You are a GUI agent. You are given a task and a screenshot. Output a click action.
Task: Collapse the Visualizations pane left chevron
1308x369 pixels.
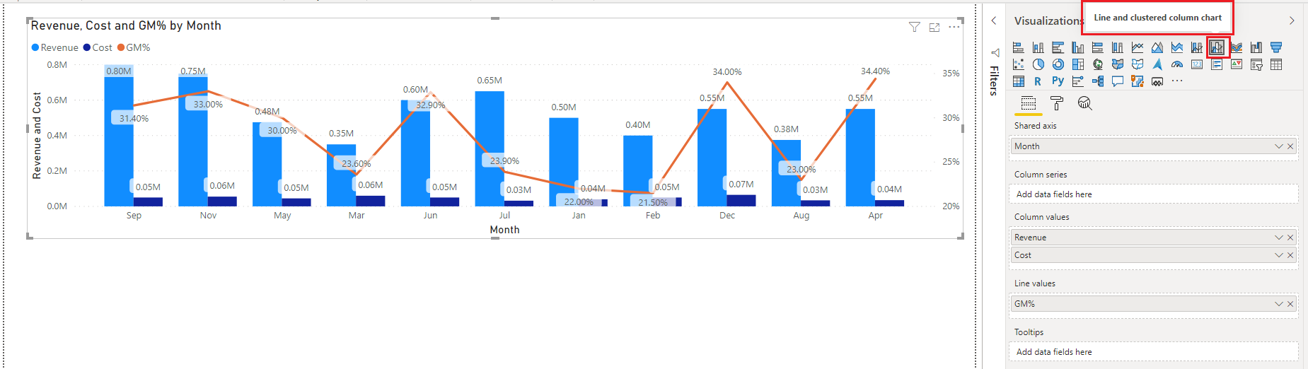[994, 20]
